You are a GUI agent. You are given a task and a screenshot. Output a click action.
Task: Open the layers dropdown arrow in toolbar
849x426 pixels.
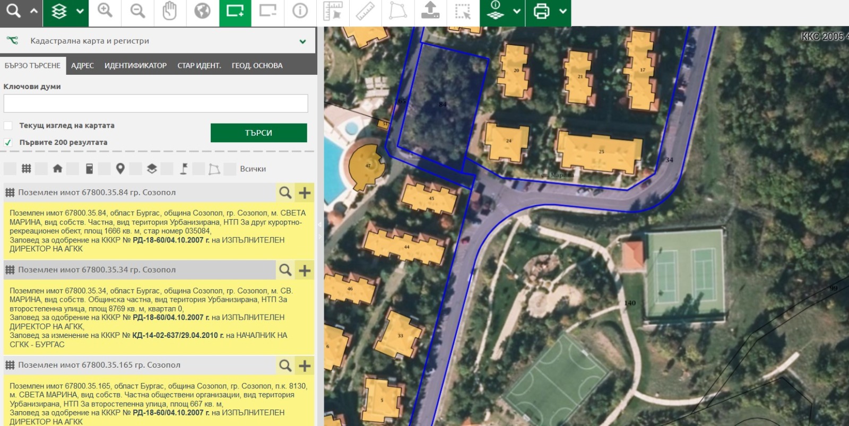(x=80, y=11)
